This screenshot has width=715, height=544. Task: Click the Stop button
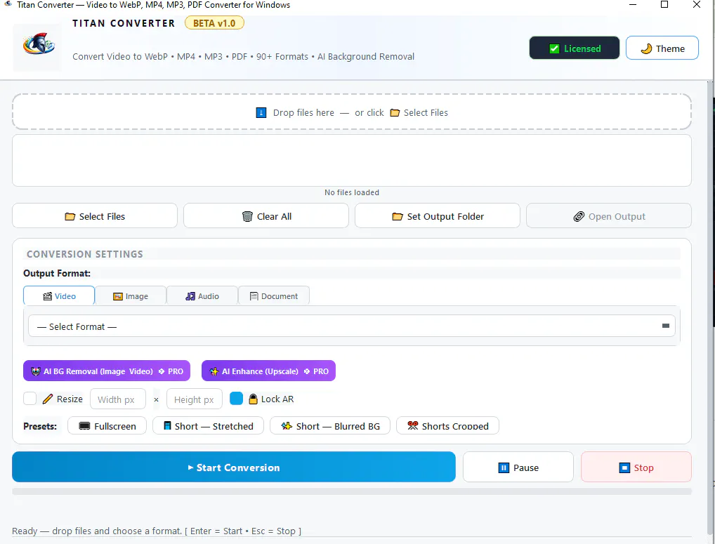(x=636, y=467)
